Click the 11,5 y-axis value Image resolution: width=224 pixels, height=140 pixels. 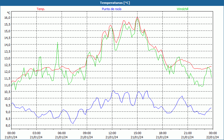(x=8, y=78)
